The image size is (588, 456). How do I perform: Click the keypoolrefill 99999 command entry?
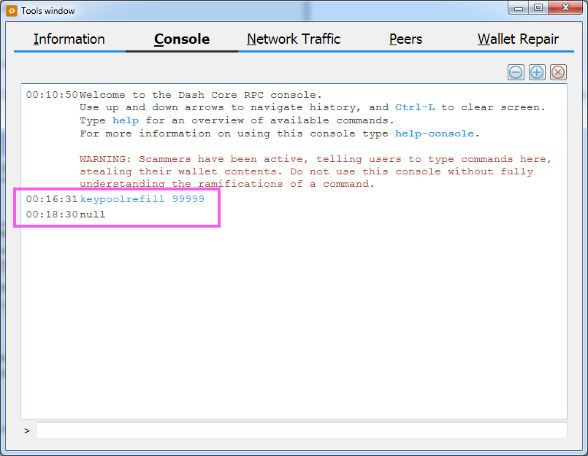pos(142,199)
